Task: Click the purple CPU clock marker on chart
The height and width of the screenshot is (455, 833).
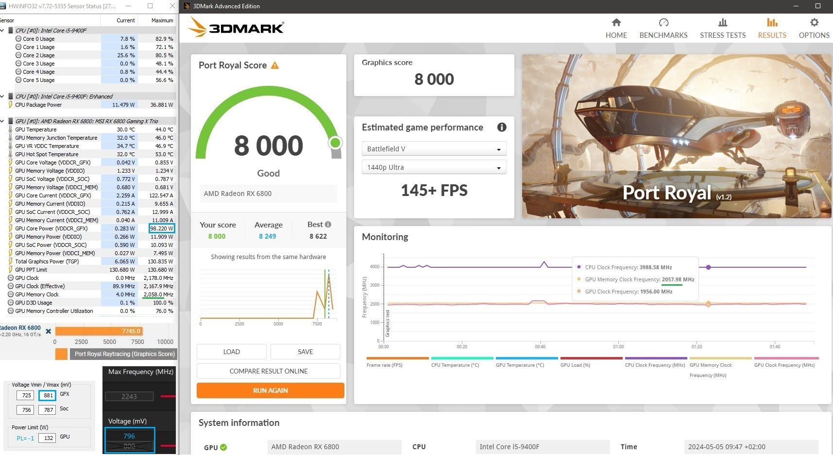Action: coord(708,267)
